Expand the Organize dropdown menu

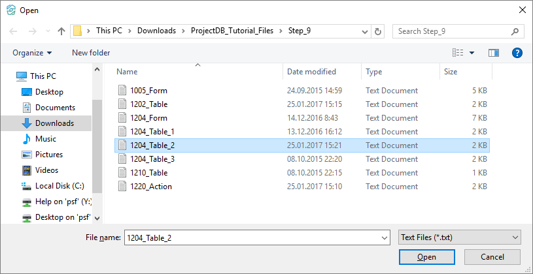32,53
